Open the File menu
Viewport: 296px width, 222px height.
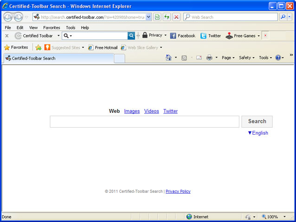(x=8, y=27)
